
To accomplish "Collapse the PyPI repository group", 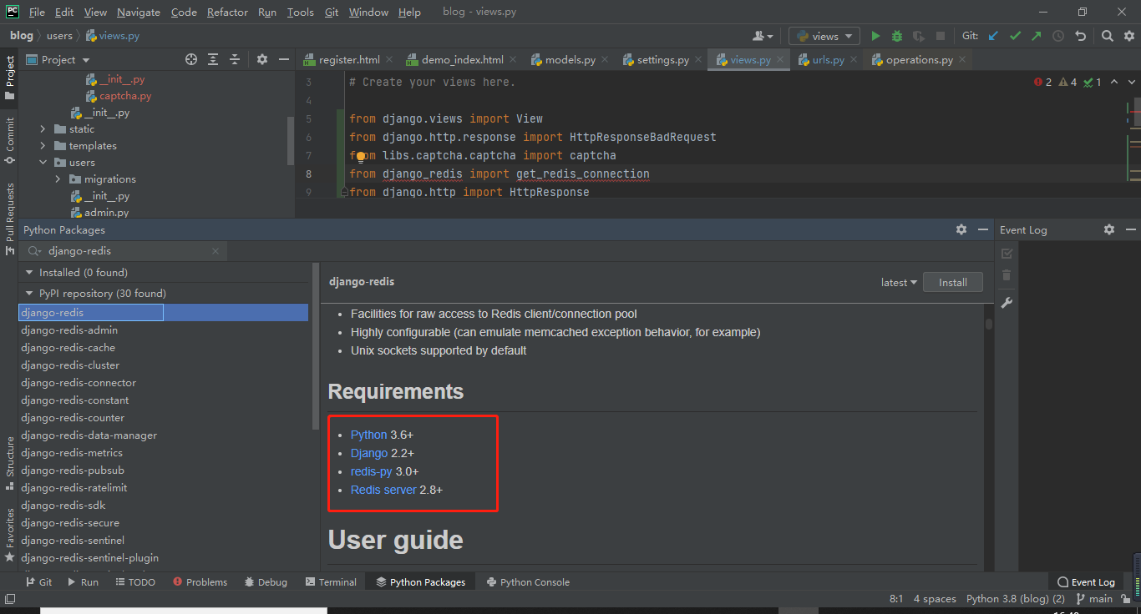I will [30, 294].
